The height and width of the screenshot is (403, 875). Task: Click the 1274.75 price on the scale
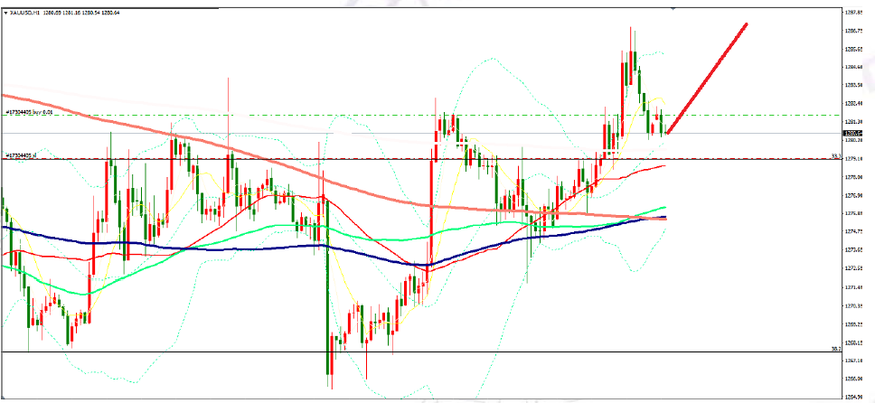pos(854,231)
